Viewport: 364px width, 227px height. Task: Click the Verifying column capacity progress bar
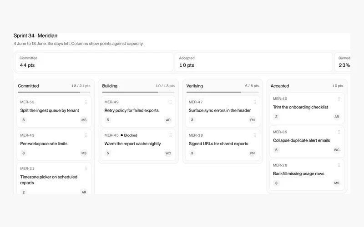[222, 92]
